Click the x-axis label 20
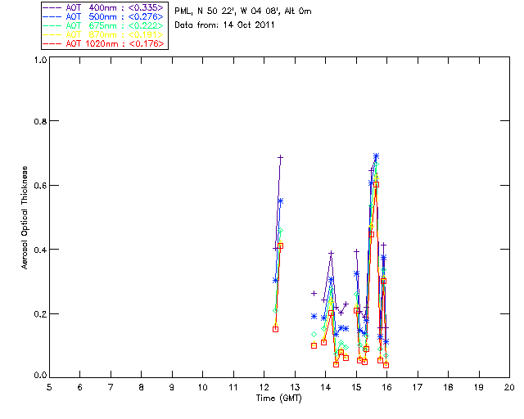The image size is (524, 419). [x=509, y=388]
